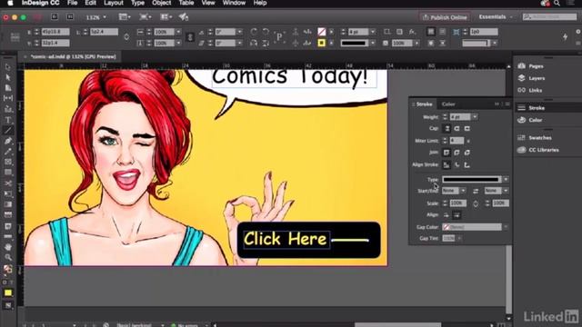Screen dimensions: 582x327
Task: Click the Publish Online button
Action: [445, 17]
